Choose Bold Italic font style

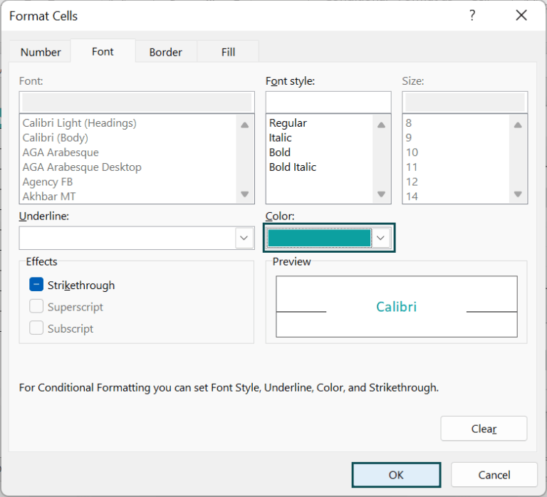(292, 167)
